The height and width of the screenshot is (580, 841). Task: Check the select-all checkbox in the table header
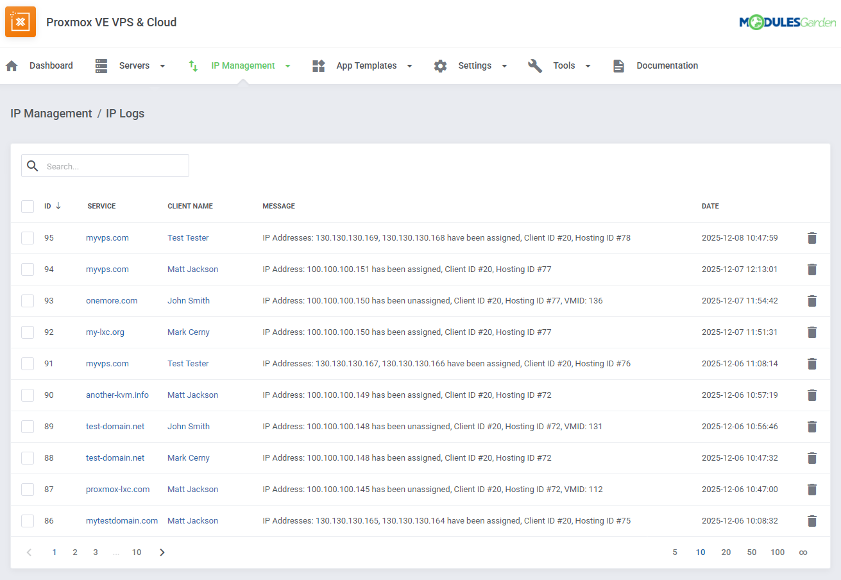[28, 206]
